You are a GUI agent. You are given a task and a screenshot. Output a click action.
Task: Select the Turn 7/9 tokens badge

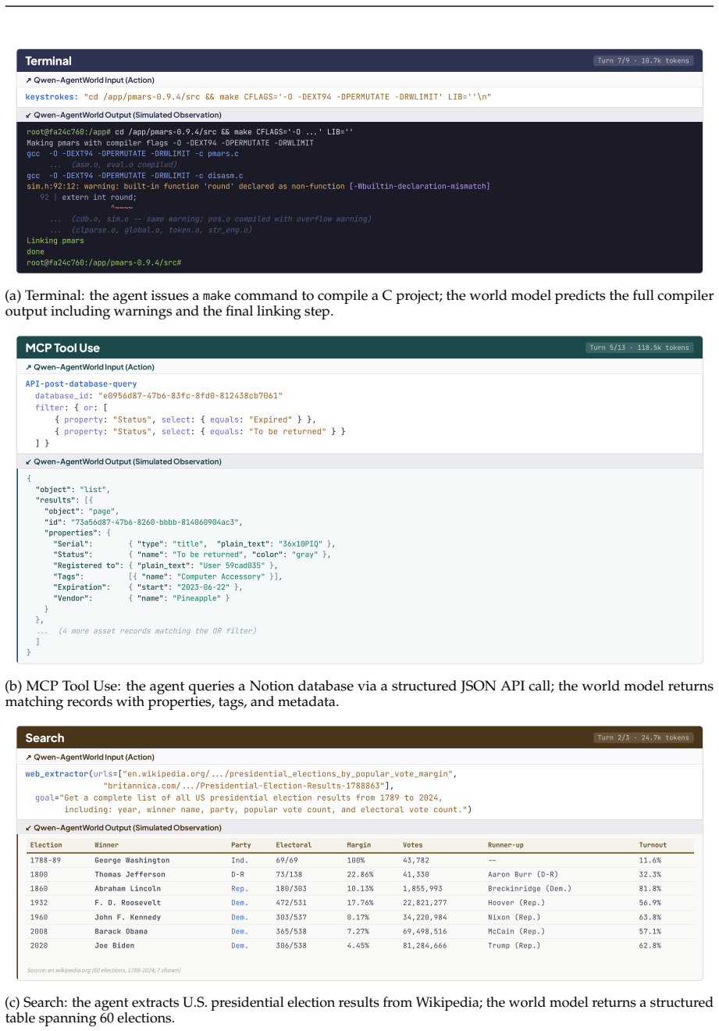point(642,60)
